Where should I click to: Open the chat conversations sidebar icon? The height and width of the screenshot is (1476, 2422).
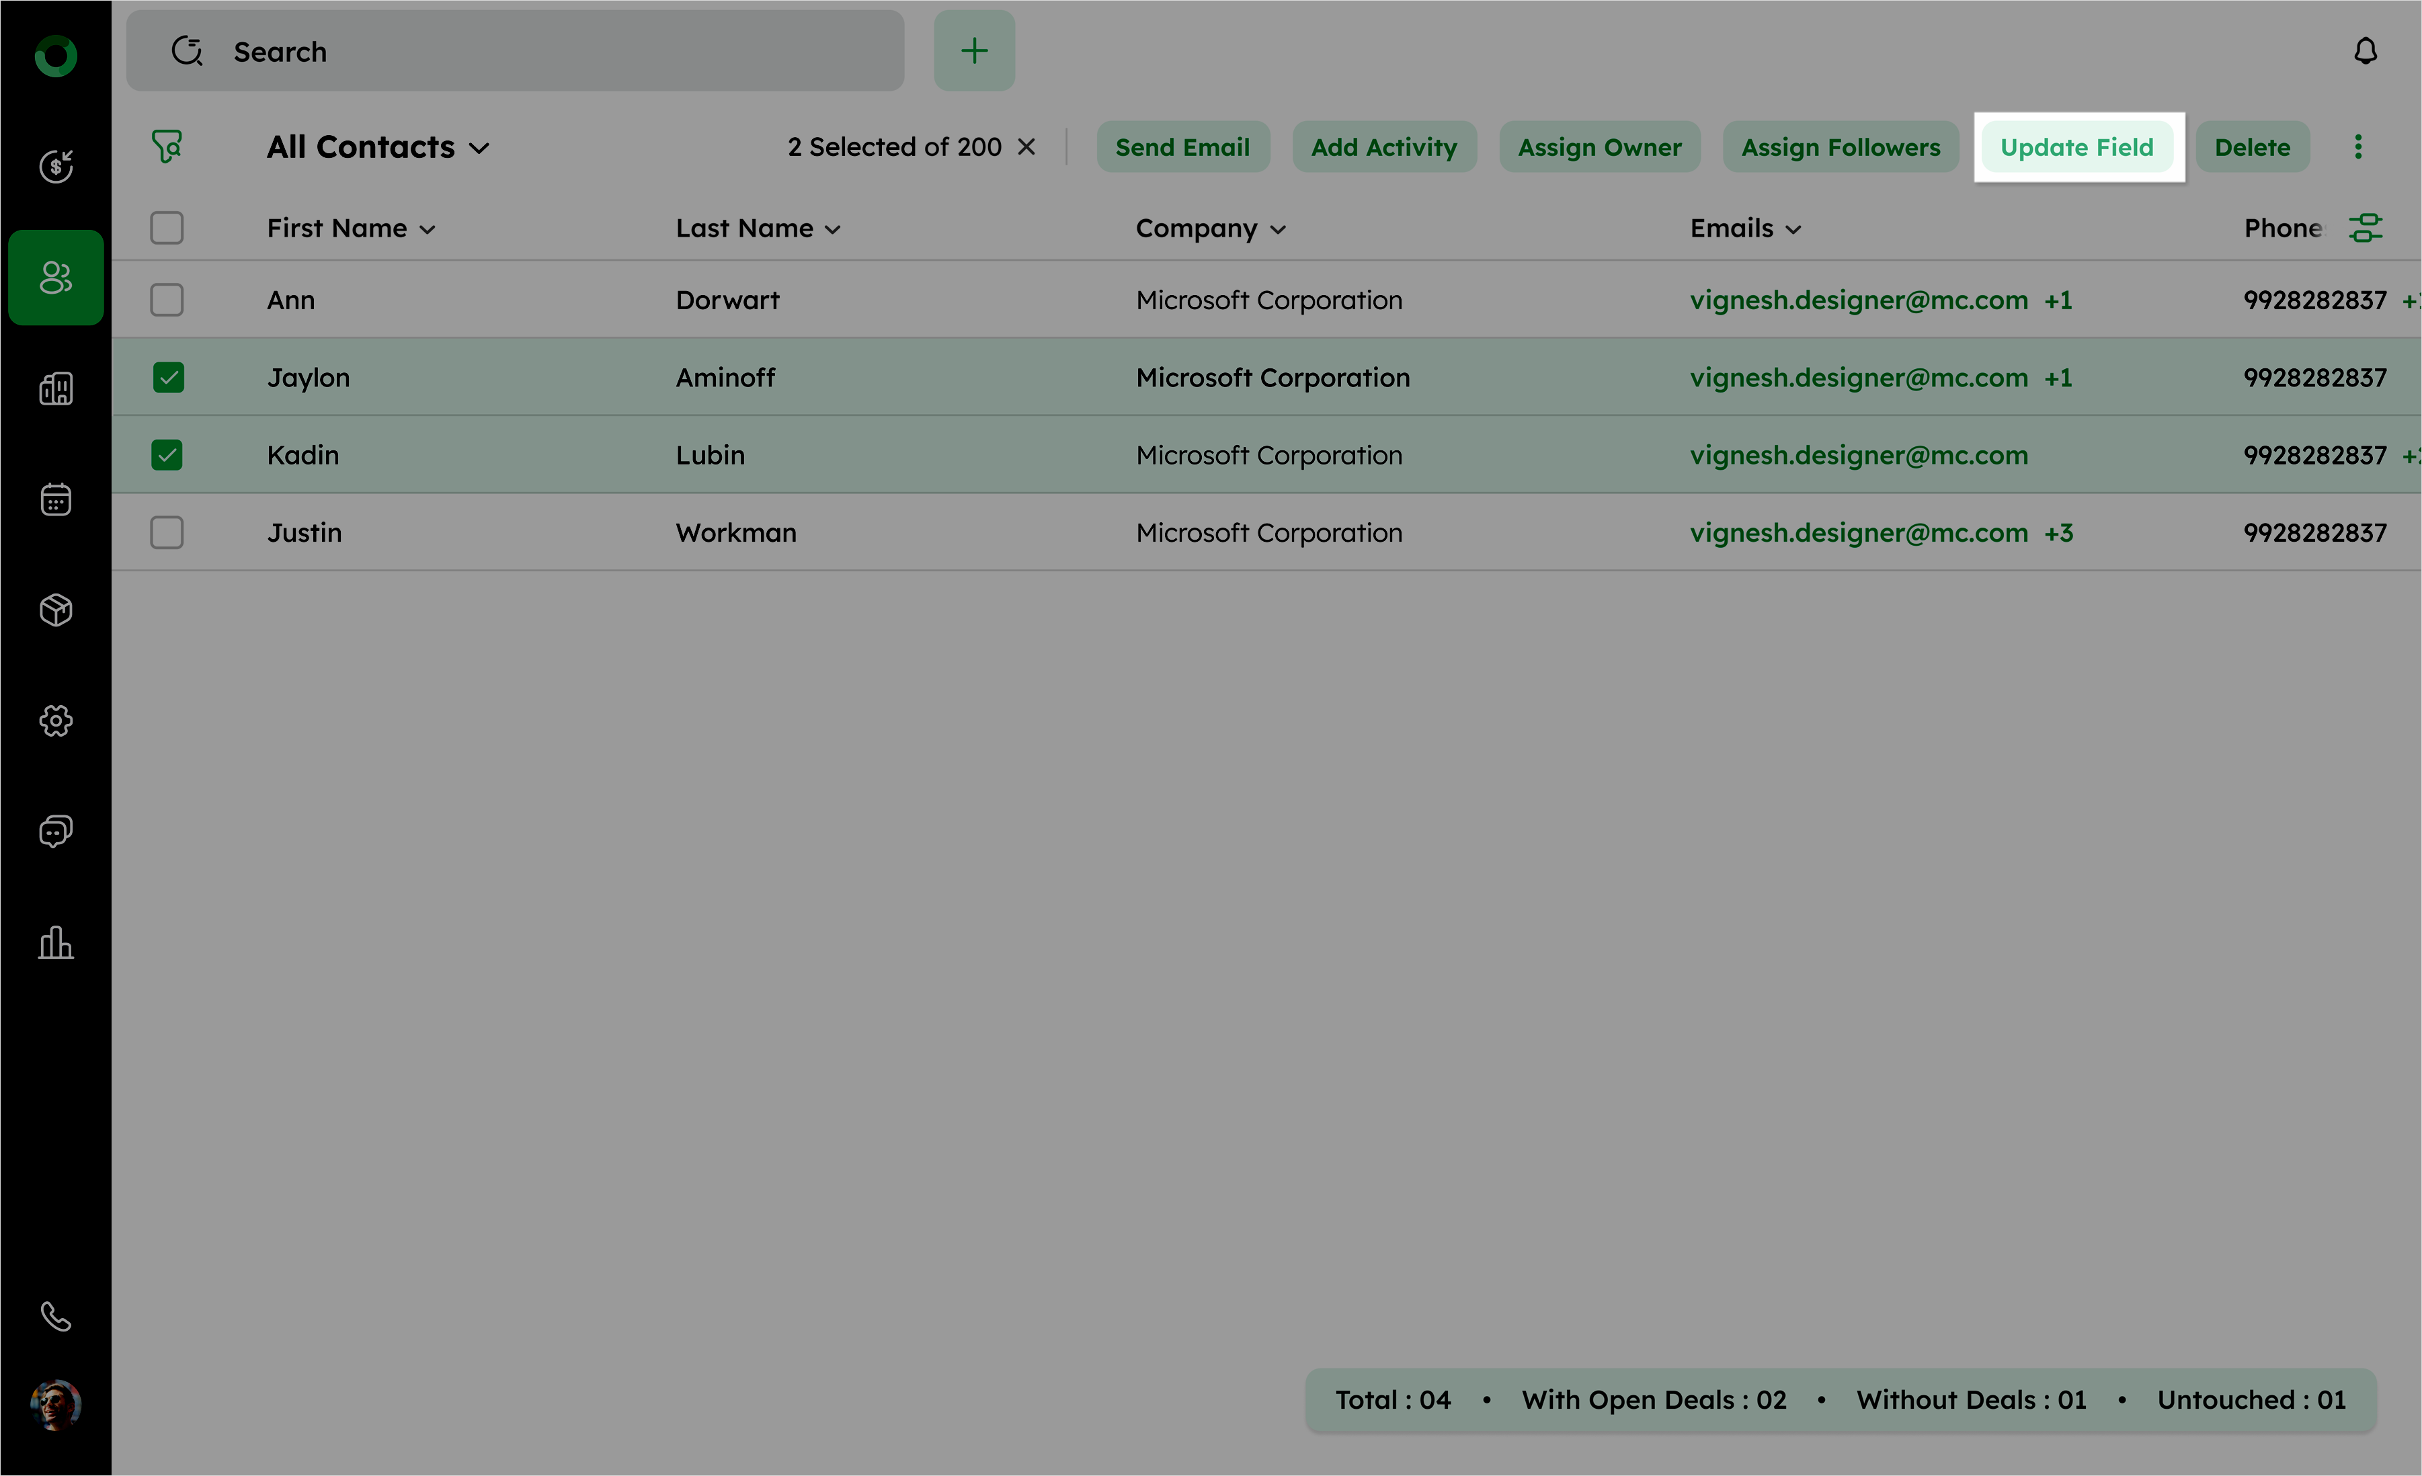coord(56,831)
